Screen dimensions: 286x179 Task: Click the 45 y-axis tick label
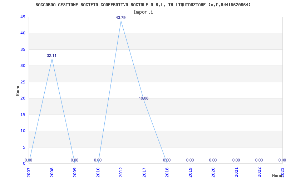pos(23,17)
